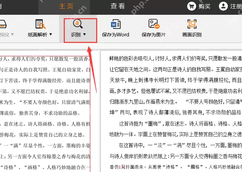Expand the scanner dropdown arrow
The width and height of the screenshot is (242, 172).
[x=12, y=34]
